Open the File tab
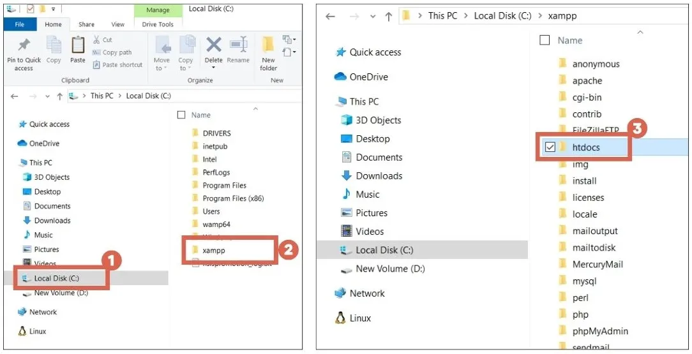The height and width of the screenshot is (354, 692). point(19,24)
